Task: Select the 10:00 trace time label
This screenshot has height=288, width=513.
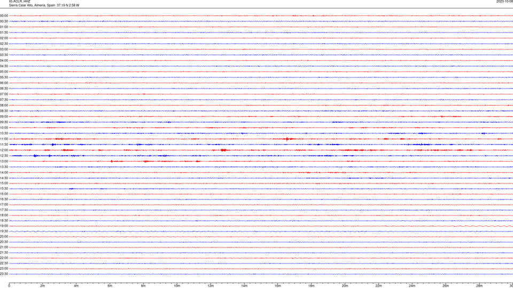Action: 4,128
